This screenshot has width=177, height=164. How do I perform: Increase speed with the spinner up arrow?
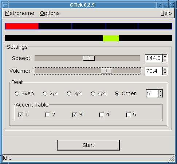coord(165,56)
